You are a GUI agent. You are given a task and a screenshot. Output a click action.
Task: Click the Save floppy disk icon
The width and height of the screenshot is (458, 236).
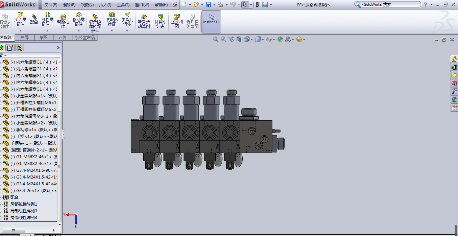(x=209, y=4)
